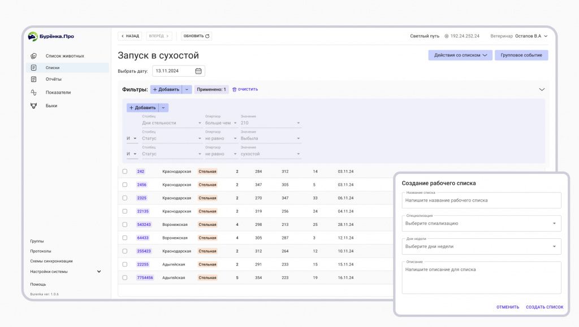Check the row 2325 checkbox

tap(125, 198)
